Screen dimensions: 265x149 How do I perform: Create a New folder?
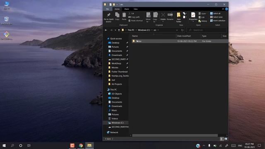178,17
